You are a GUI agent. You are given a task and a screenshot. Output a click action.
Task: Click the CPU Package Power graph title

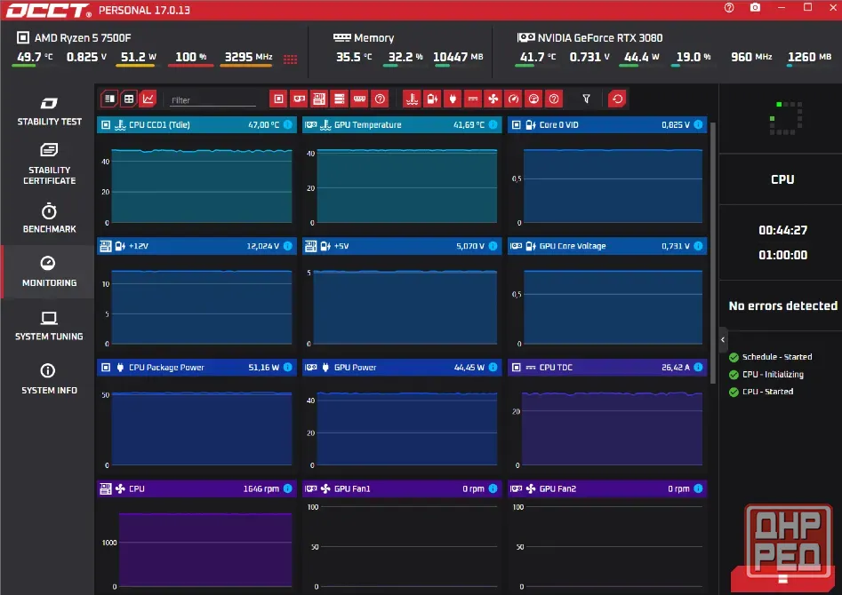[x=166, y=368]
